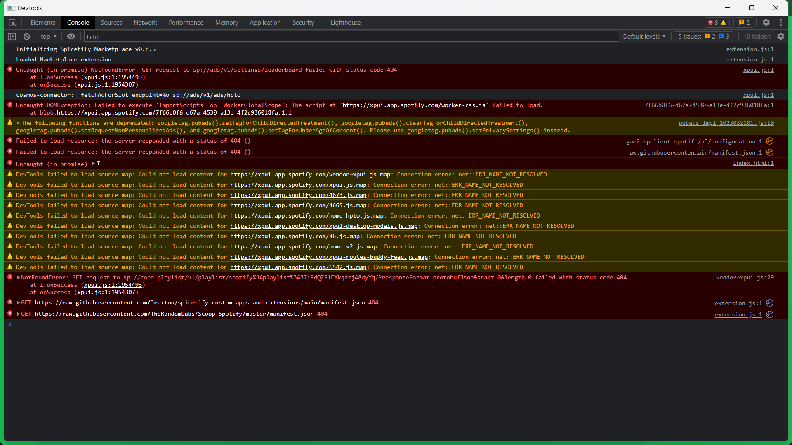Toggle the live expression eye icon
The width and height of the screenshot is (792, 445).
(71, 37)
